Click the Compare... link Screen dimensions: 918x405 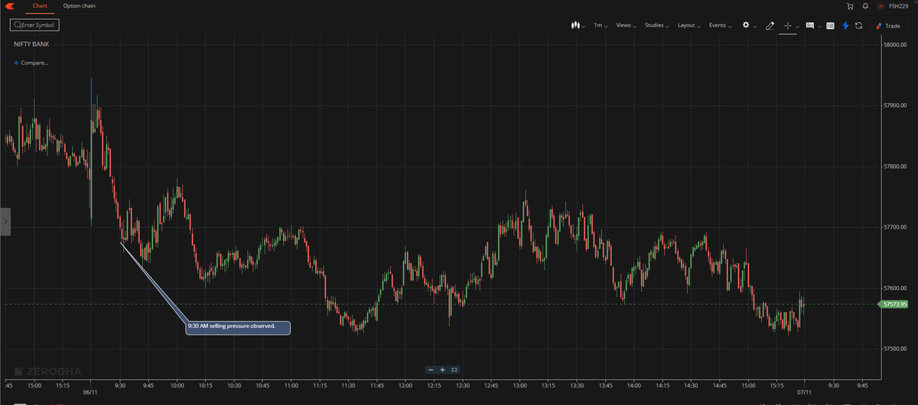[34, 63]
